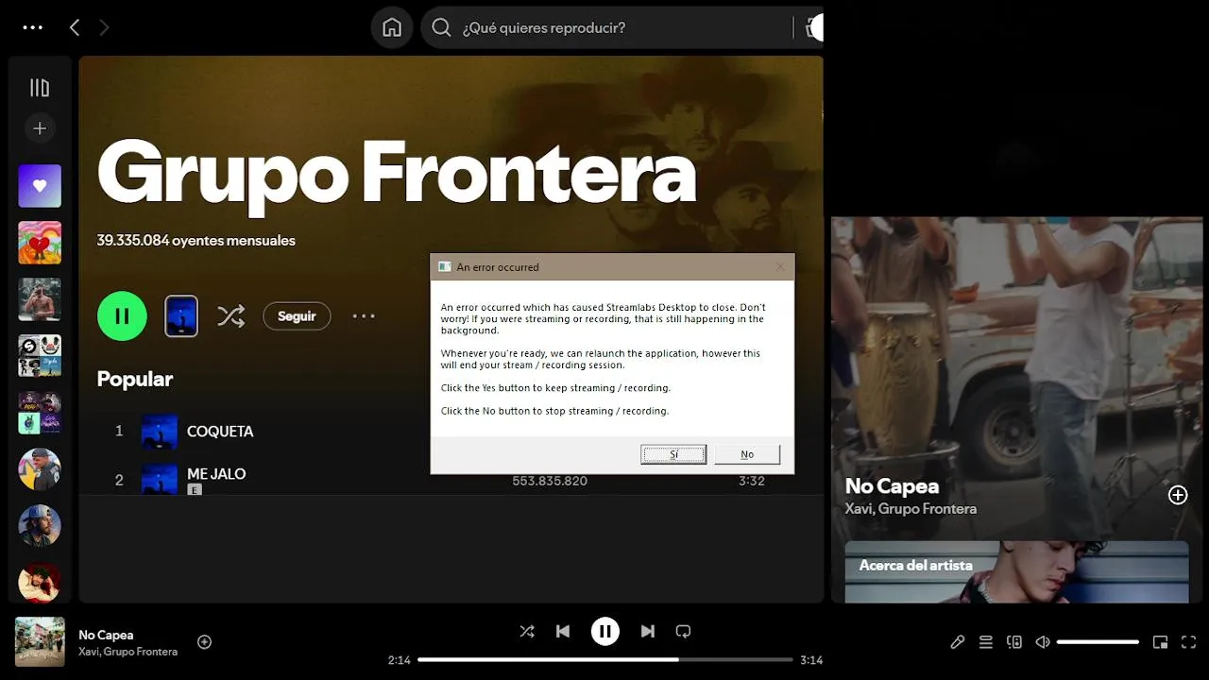The image size is (1209, 680).
Task: Click the COQUETA album cover
Action: pos(160,432)
